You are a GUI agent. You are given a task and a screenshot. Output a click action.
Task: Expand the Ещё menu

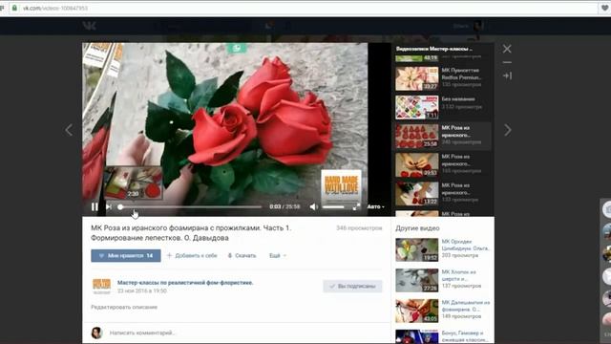click(278, 255)
